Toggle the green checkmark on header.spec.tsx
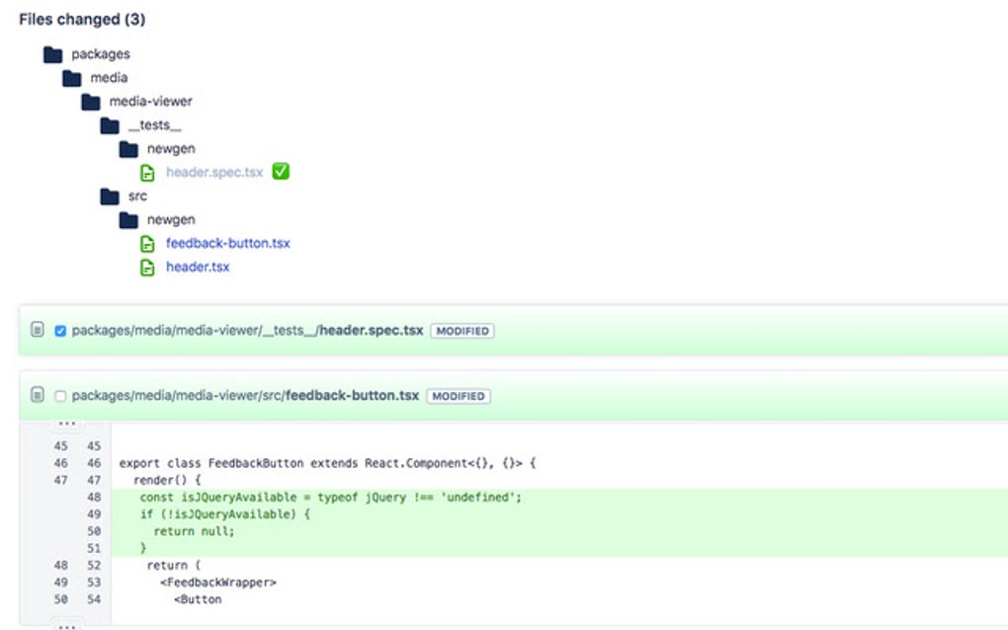Screen dimensions: 1008x630 (278, 171)
